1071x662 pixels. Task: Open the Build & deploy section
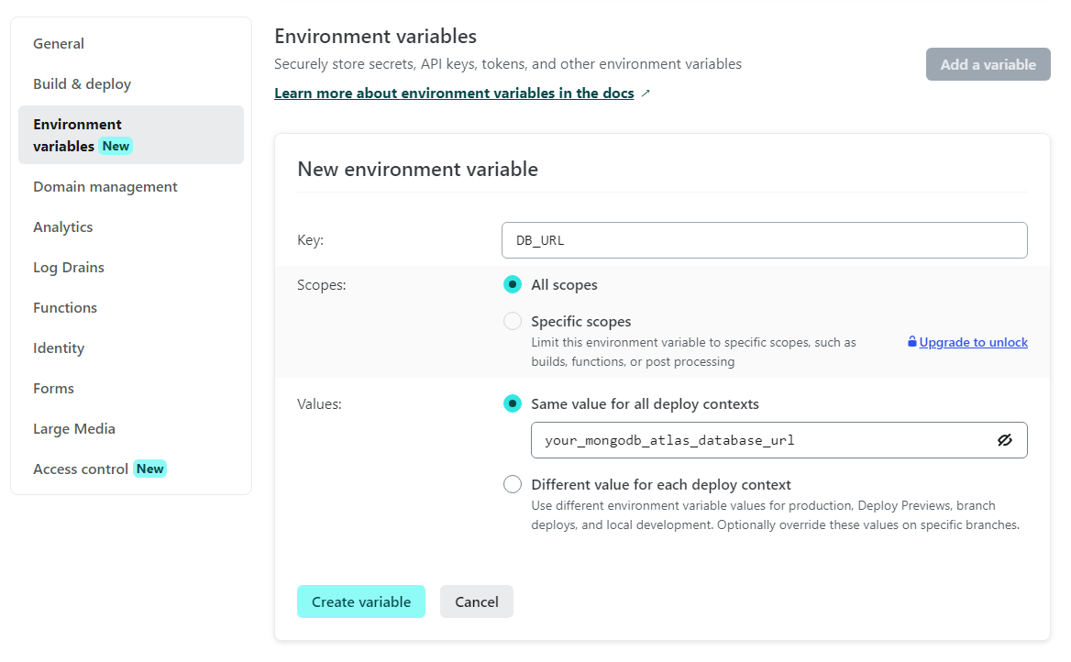(82, 83)
